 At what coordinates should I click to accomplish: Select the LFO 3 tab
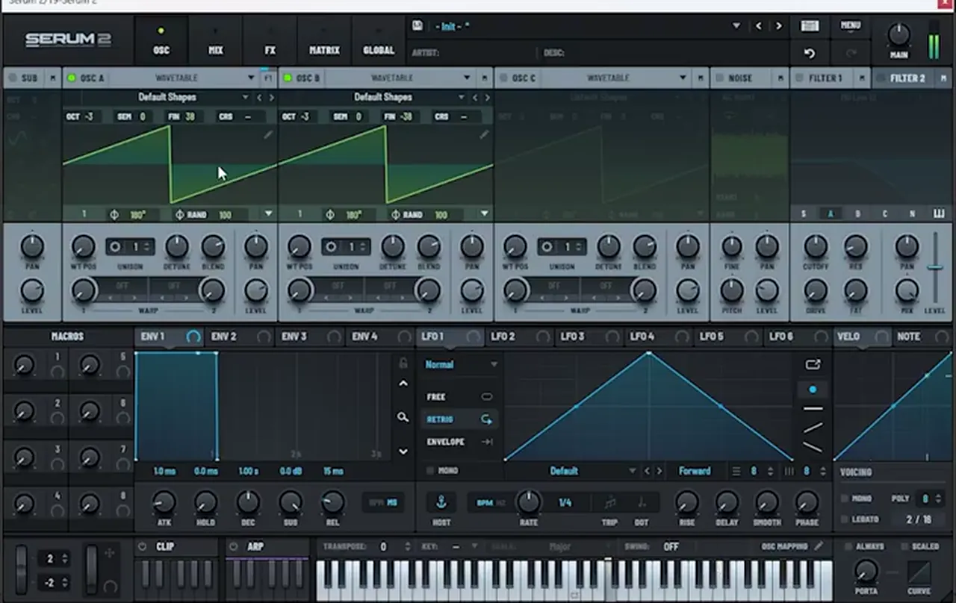(x=590, y=337)
